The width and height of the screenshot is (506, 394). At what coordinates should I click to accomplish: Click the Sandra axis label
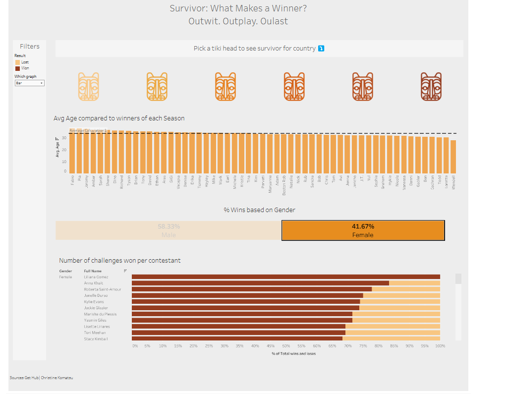[x=312, y=181]
